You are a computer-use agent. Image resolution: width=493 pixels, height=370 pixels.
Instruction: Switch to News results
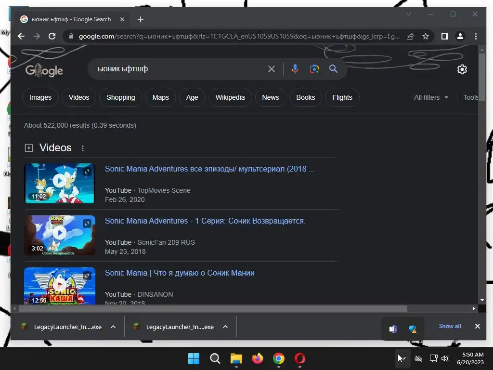point(271,97)
